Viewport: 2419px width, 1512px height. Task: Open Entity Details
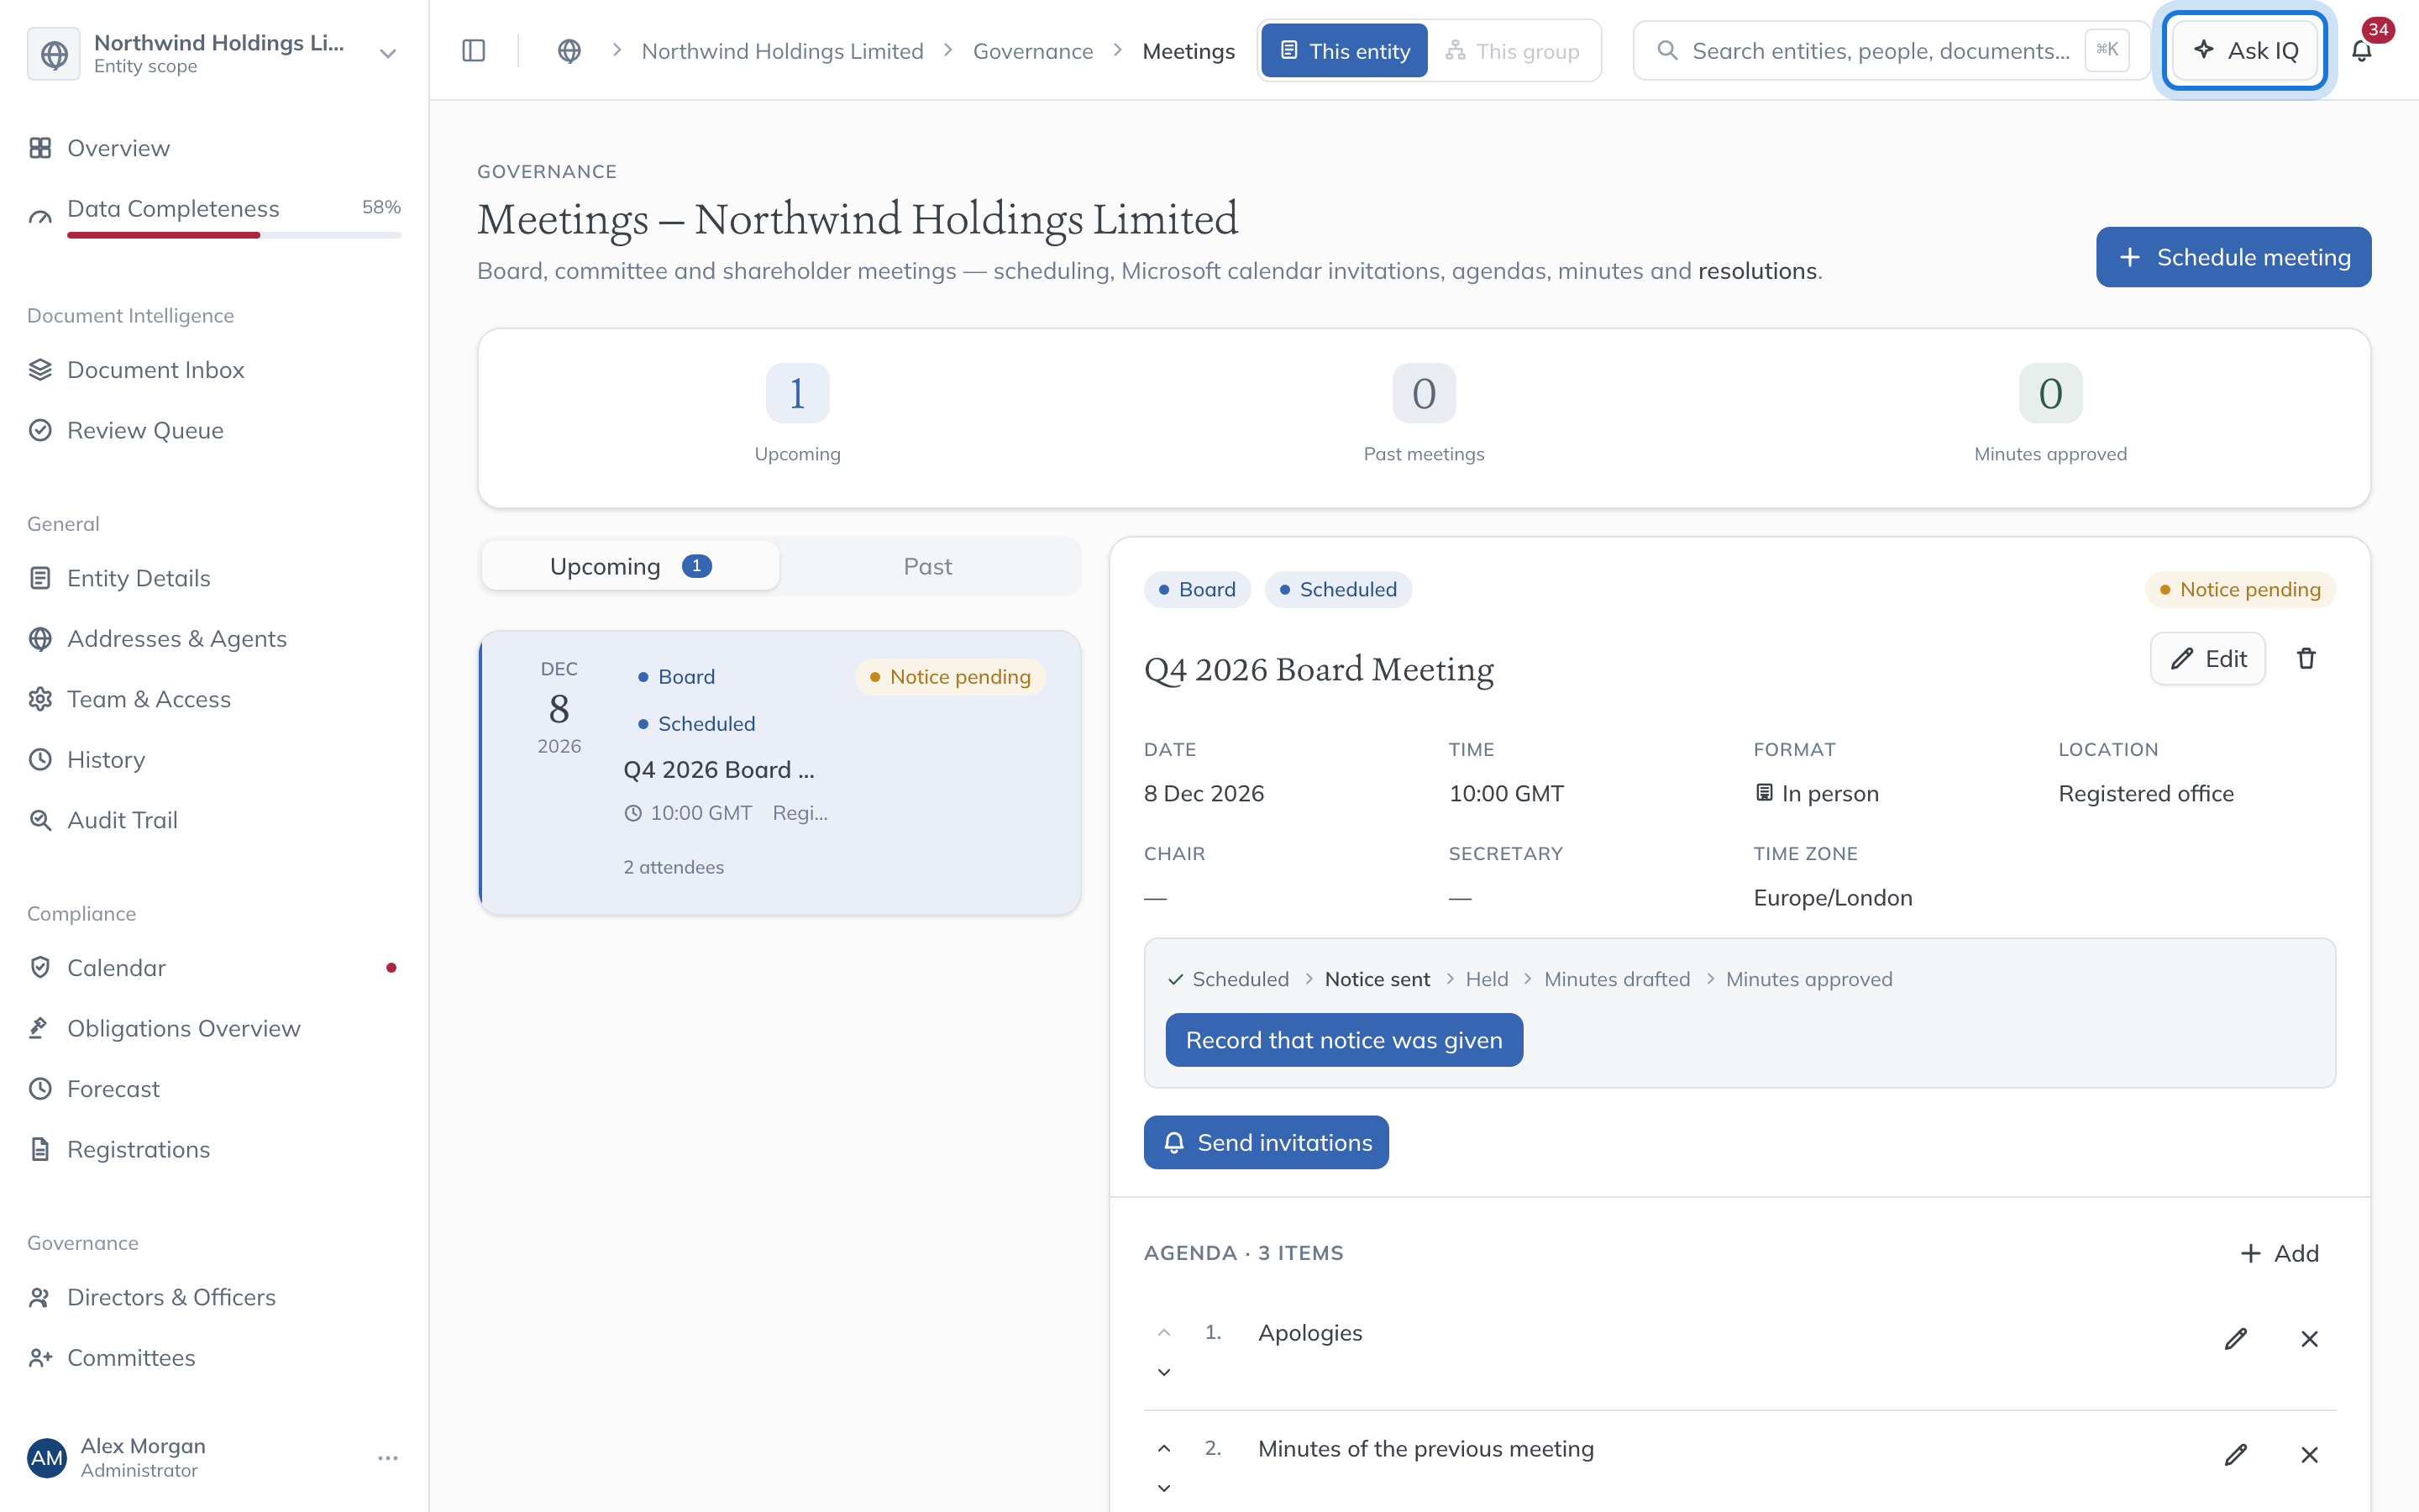[214, 578]
